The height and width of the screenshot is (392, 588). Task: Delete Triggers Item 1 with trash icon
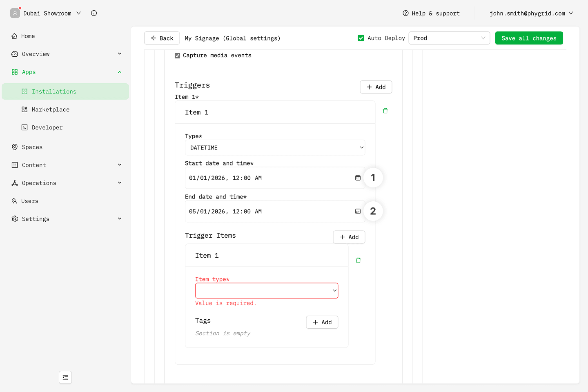(385, 111)
